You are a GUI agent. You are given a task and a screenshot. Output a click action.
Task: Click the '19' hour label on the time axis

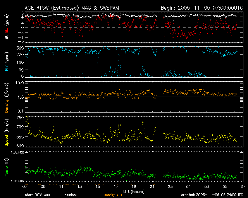click(x=134, y=187)
